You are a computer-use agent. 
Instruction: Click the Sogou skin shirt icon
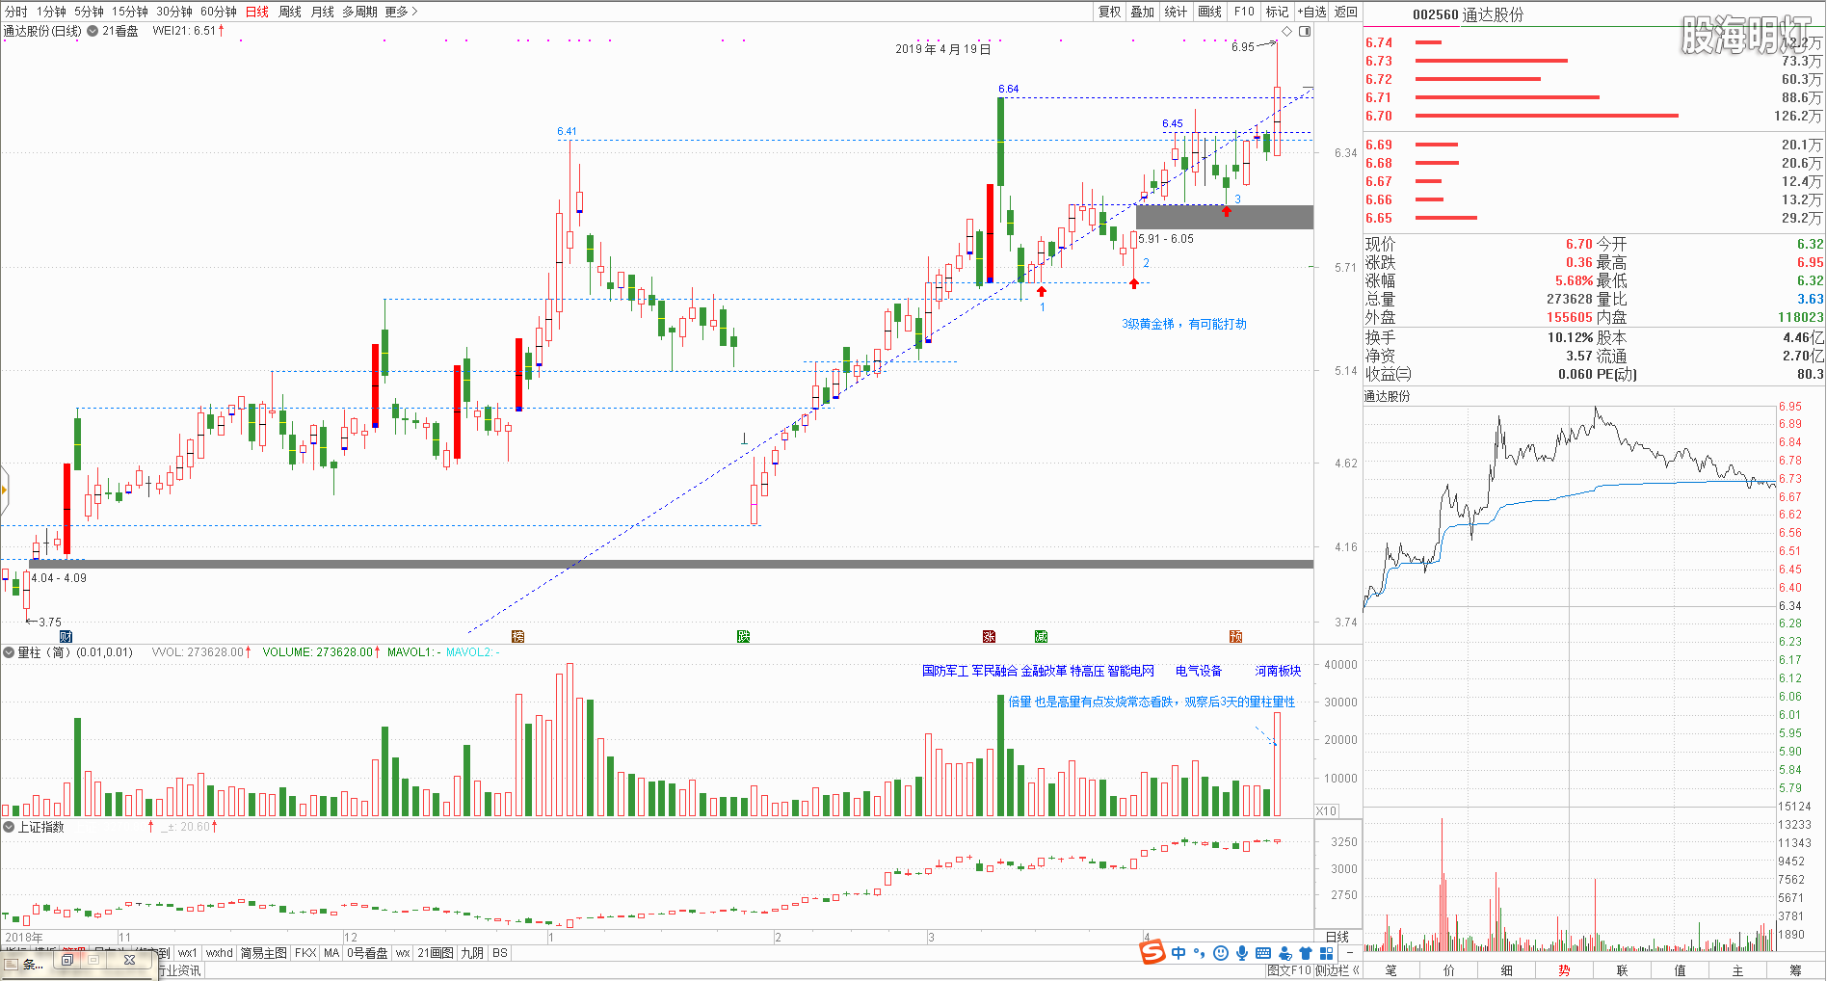[1306, 953]
